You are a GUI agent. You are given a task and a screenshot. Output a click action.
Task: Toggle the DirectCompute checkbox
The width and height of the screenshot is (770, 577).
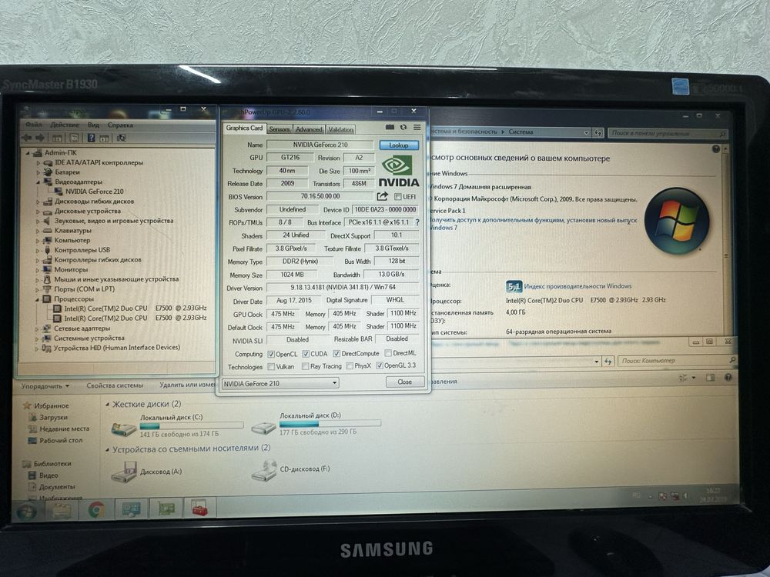click(x=336, y=353)
